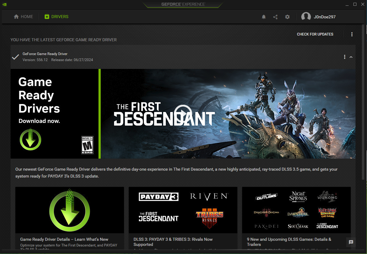Image resolution: width=367 pixels, height=254 pixels.
Task: Open 9 New DLSS Games article thumbnail
Action: (296, 210)
